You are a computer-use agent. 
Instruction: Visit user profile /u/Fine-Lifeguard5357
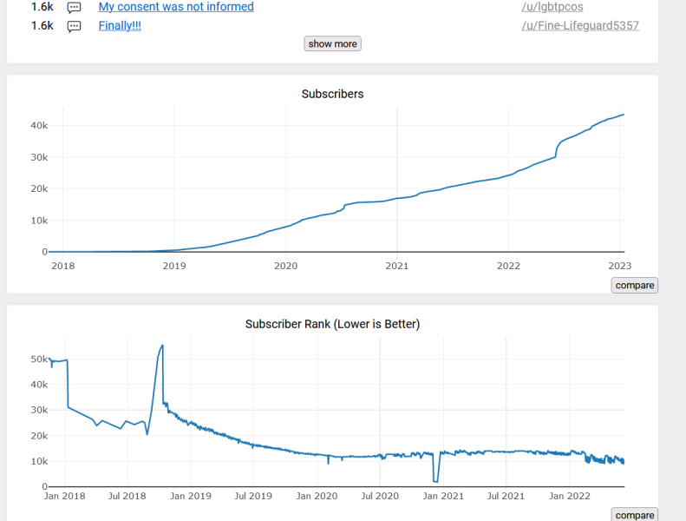click(579, 26)
